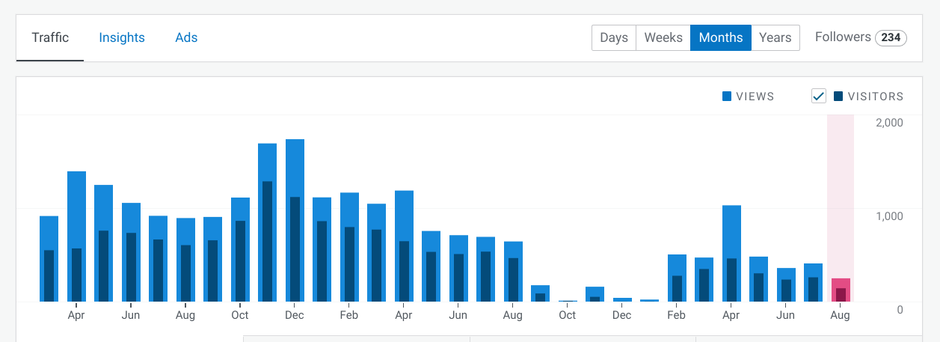This screenshot has width=940, height=342.
Task: Uncheck the Visitors checkbox in legend
Action: (x=818, y=96)
